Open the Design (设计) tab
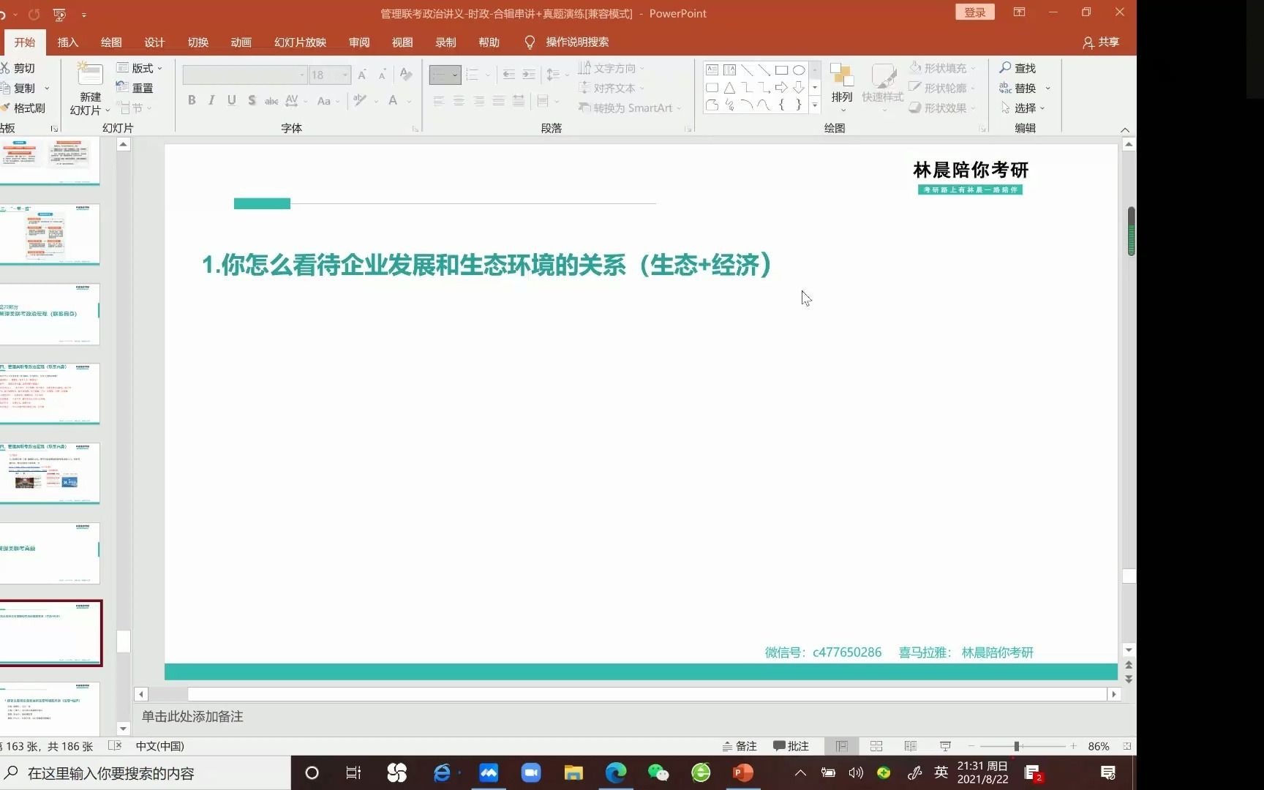The height and width of the screenshot is (790, 1264). tap(154, 42)
